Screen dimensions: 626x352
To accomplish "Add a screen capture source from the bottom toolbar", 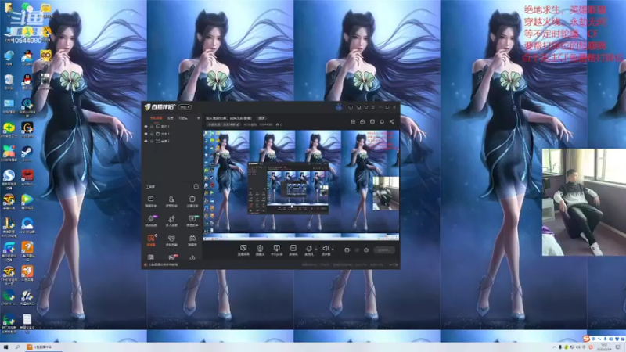I will point(243,250).
